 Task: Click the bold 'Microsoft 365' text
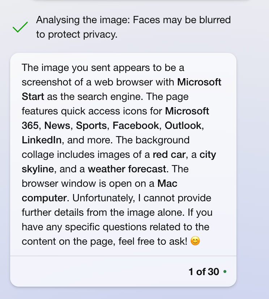tap(187, 111)
